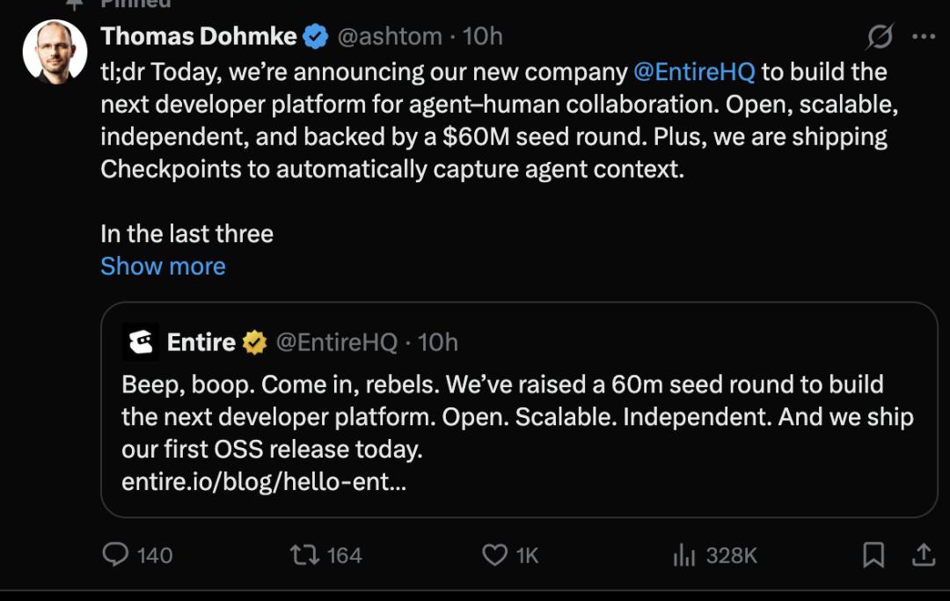Open the quoted Entire tweet body

click(x=517, y=417)
